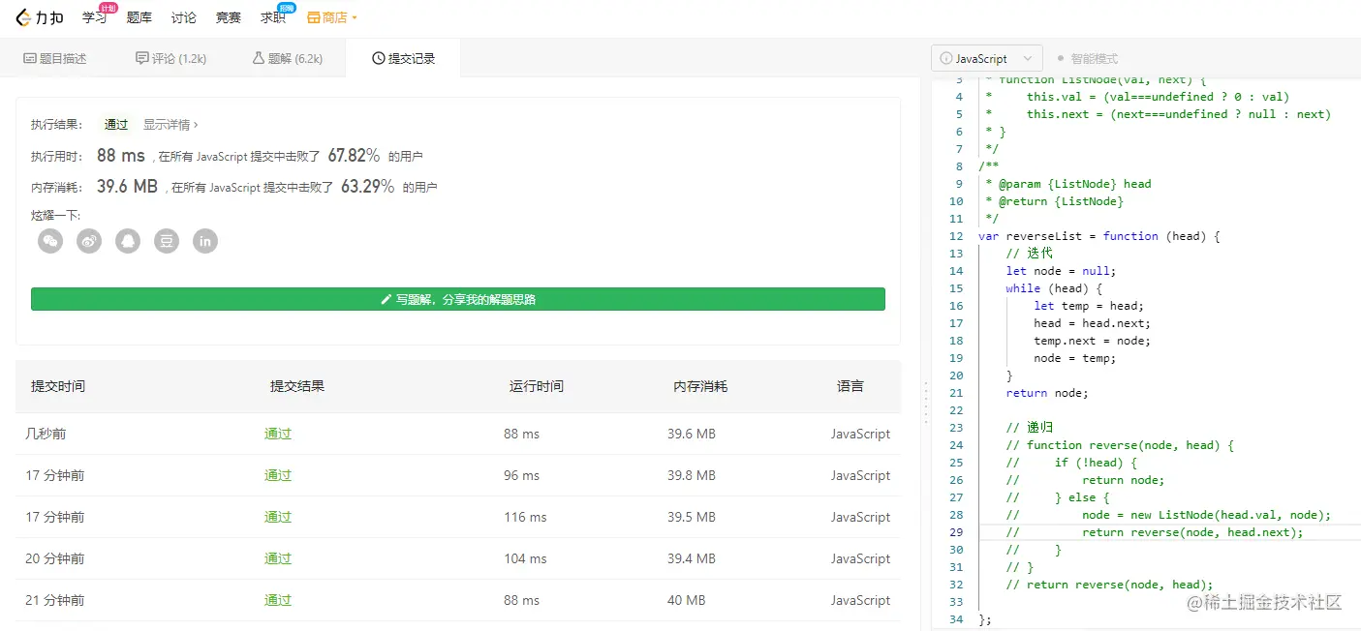Click 内存消耗 column header
Image resolution: width=1361 pixels, height=631 pixels.
point(700,386)
